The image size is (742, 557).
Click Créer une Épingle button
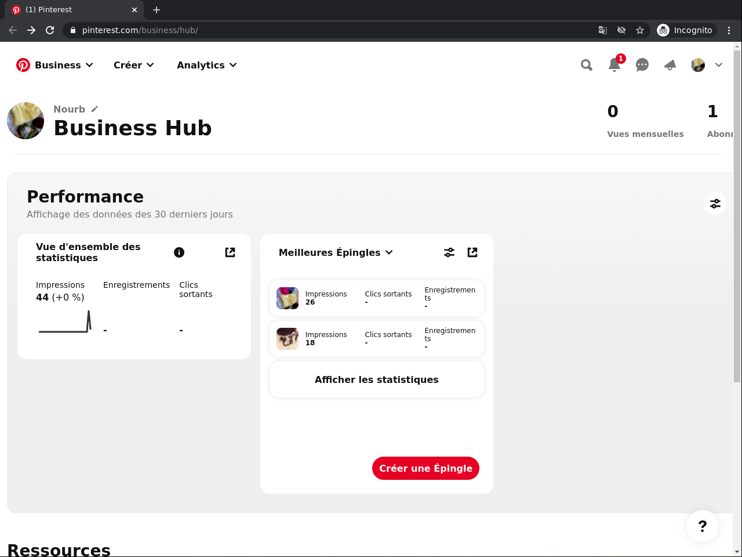(425, 468)
